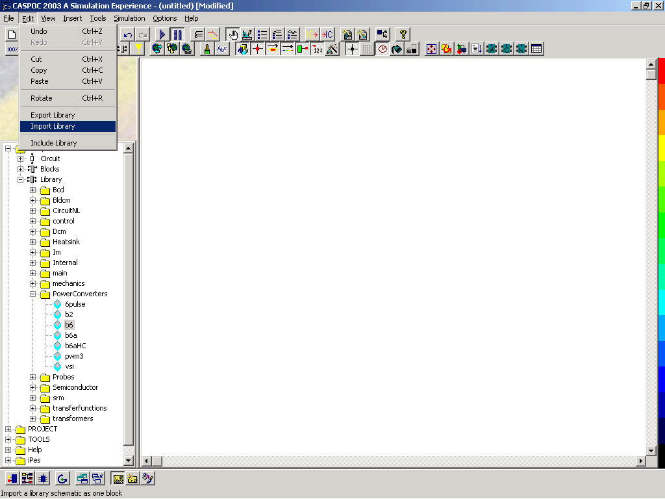
Task: Toggle the hand pan tool
Action: (232, 35)
